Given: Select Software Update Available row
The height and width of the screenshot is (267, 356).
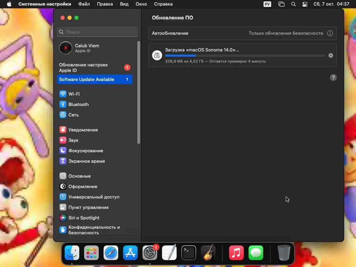Looking at the screenshot, I should [x=95, y=80].
